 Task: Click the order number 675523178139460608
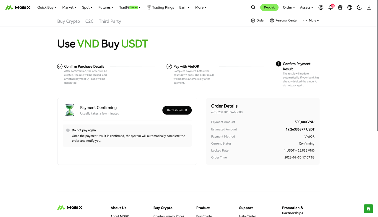227,112
